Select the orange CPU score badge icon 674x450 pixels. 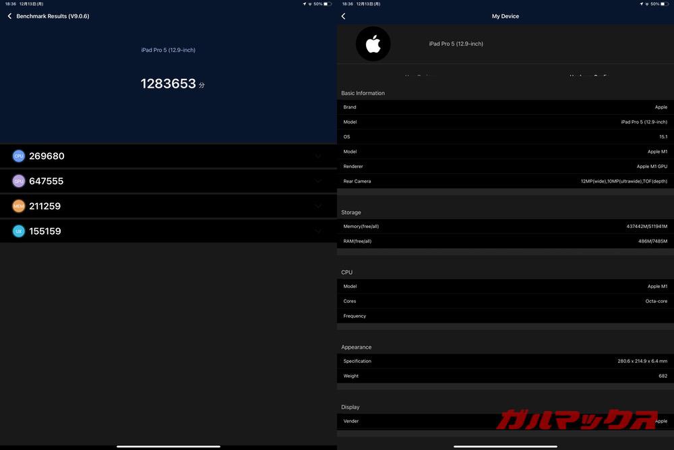tap(18, 156)
